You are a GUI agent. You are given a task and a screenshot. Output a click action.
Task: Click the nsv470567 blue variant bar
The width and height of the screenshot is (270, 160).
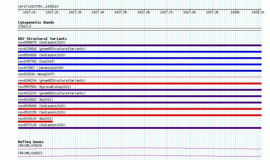(x=140, y=71)
